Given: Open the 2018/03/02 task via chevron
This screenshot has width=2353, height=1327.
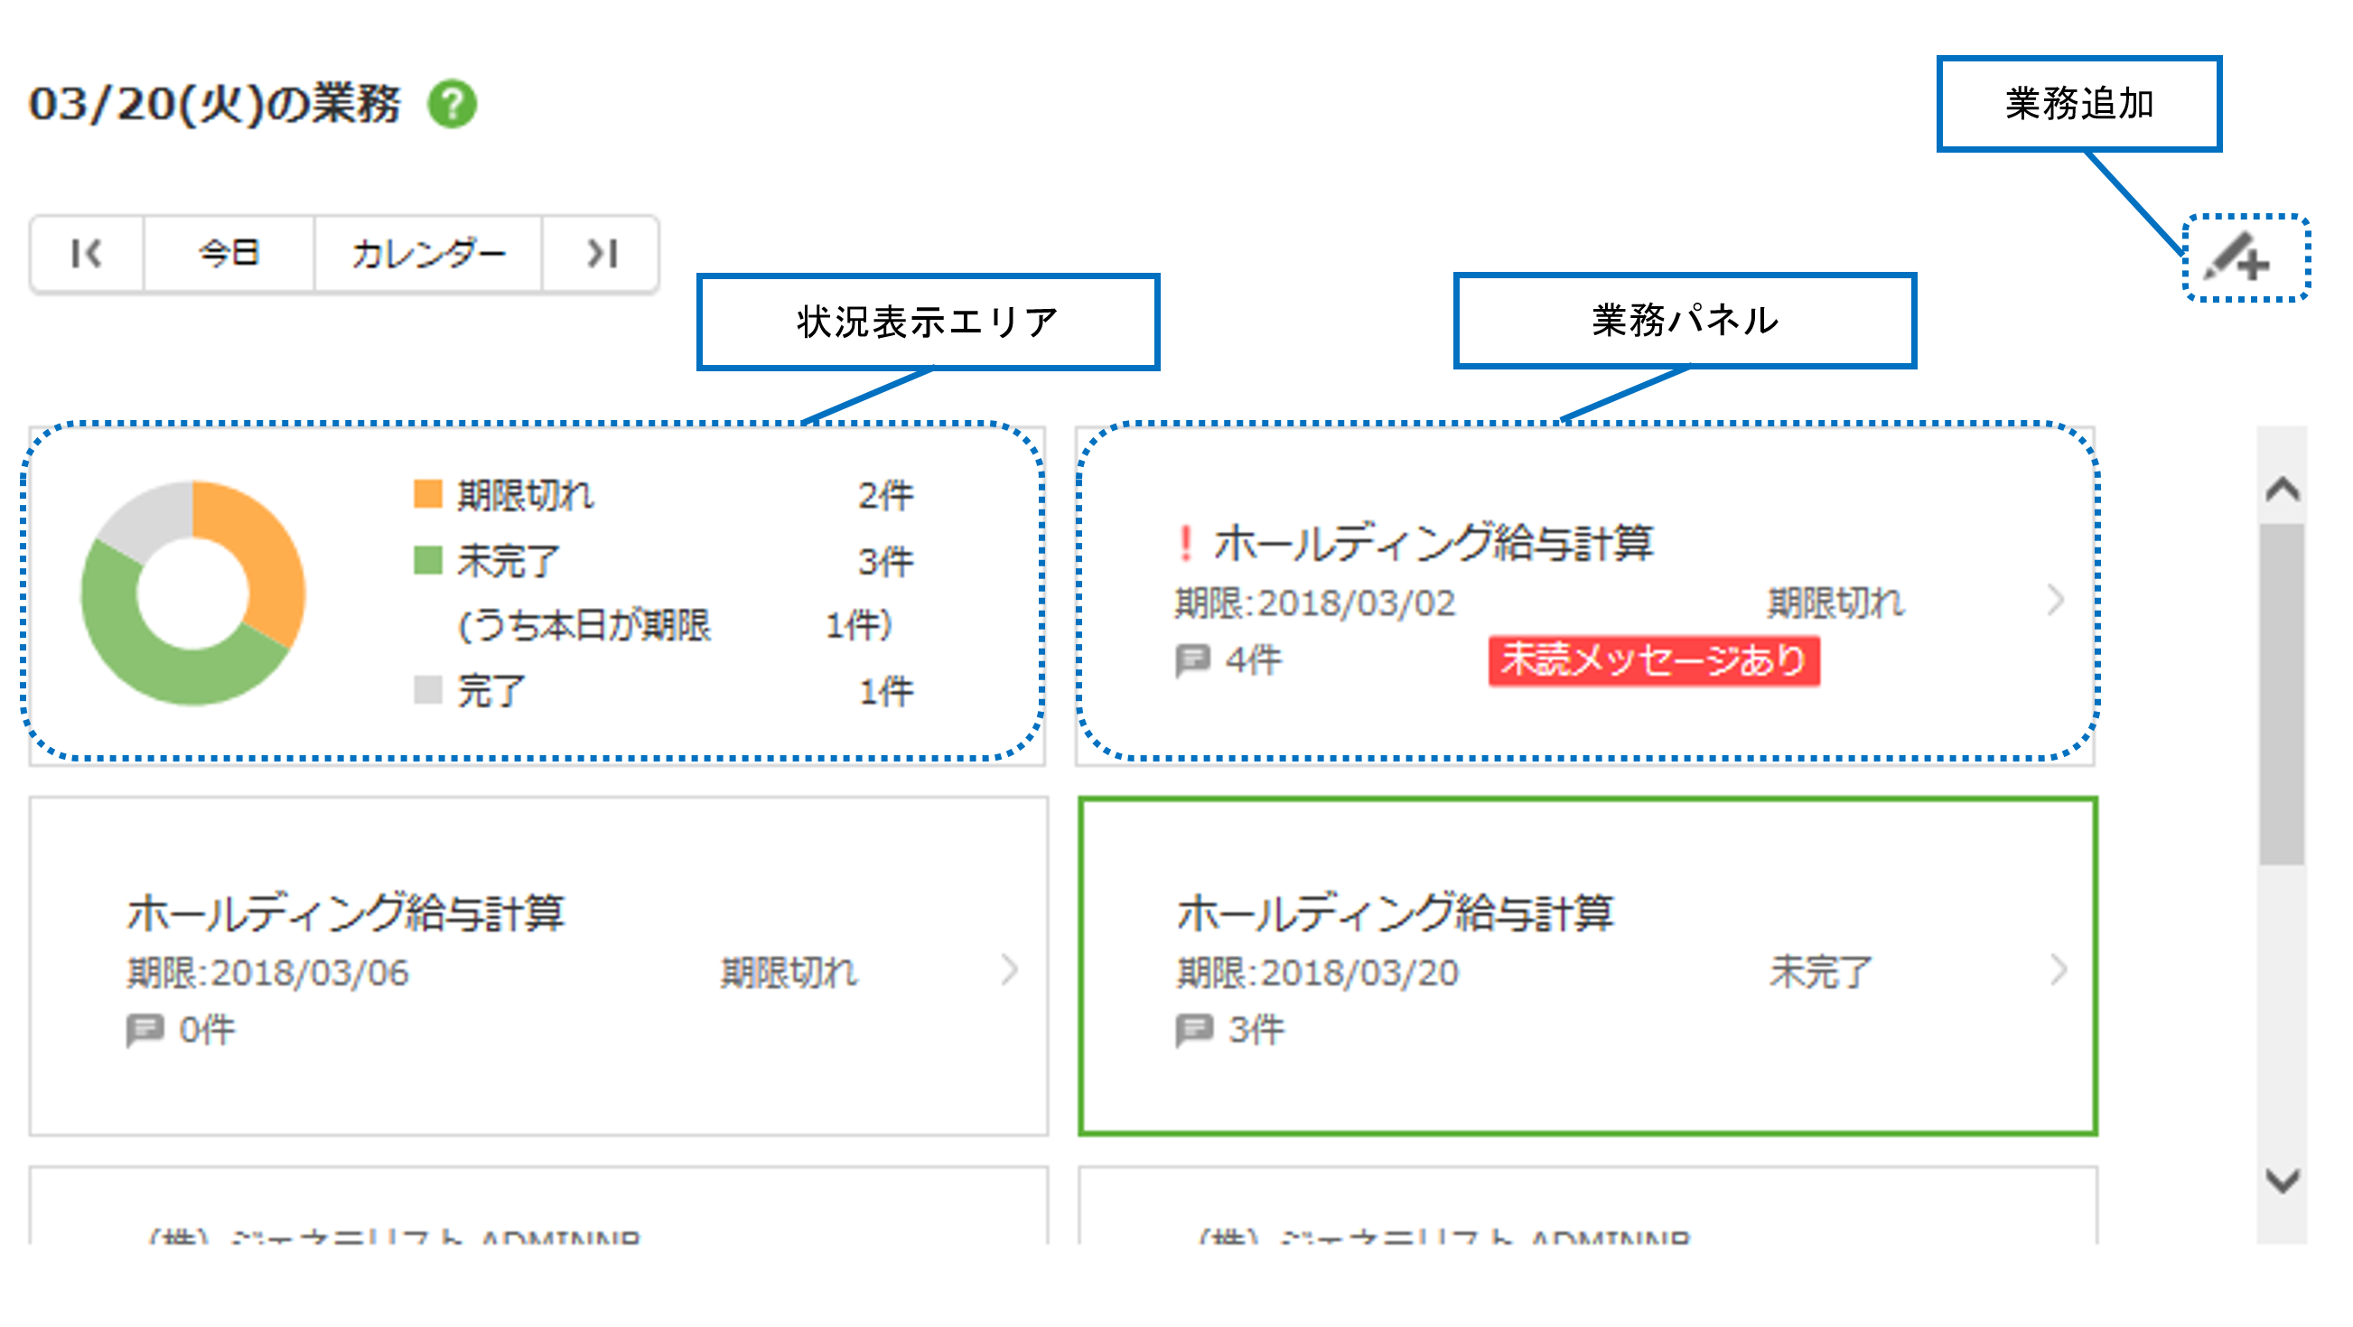Looking at the screenshot, I should click(x=2055, y=600).
